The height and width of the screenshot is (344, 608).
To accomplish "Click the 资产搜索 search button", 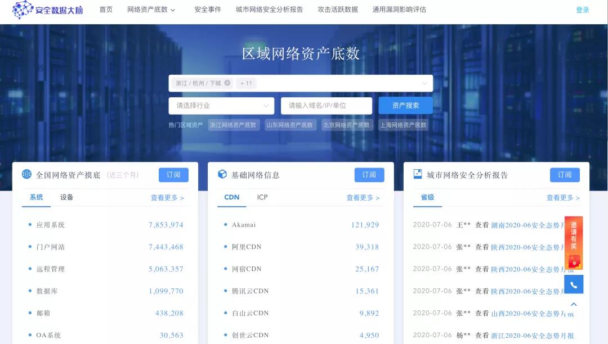I will pos(405,106).
